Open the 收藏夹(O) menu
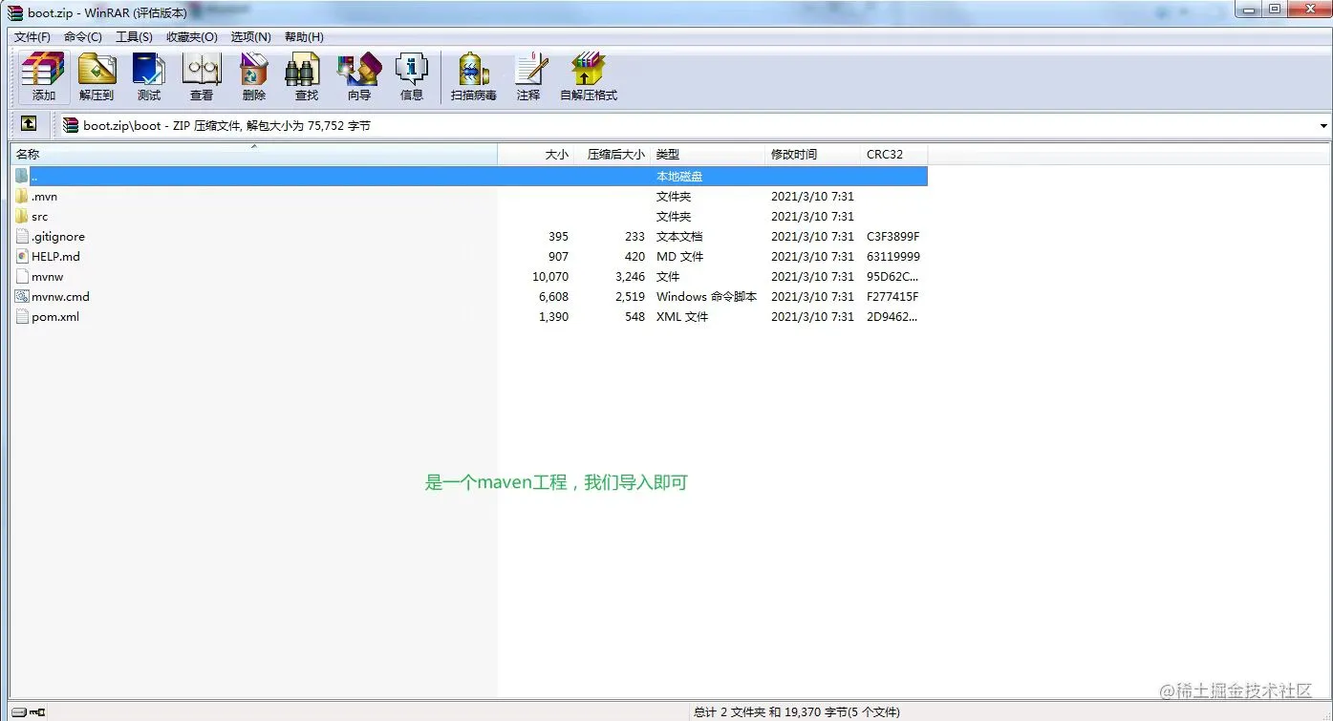This screenshot has height=721, width=1333. pos(191,36)
